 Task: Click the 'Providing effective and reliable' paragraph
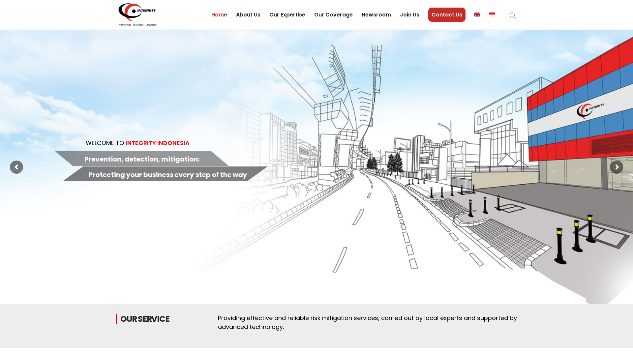point(367,322)
